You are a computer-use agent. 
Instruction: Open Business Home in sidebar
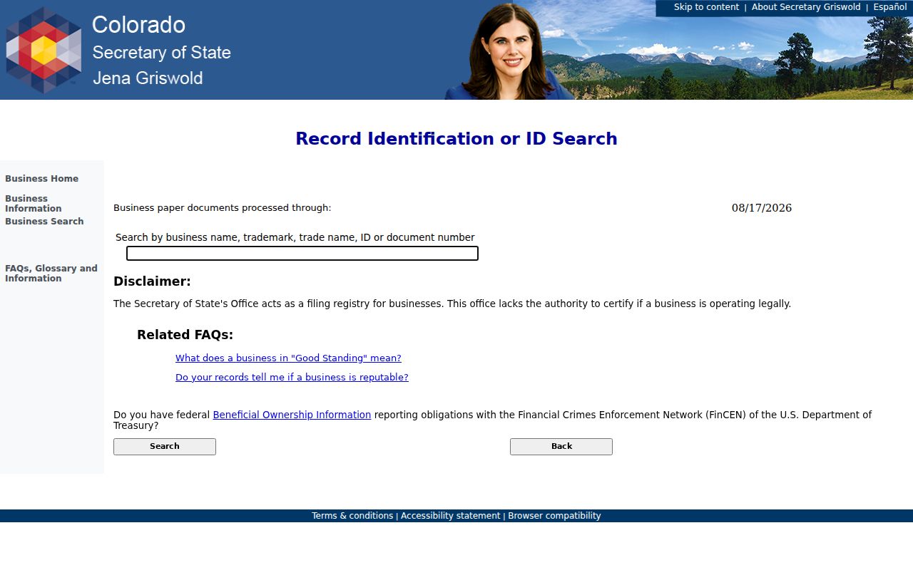42,179
